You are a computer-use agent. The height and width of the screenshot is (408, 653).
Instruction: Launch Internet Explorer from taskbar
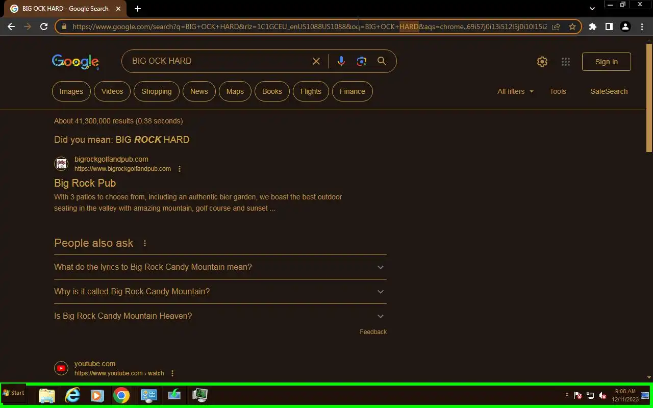[72, 395]
